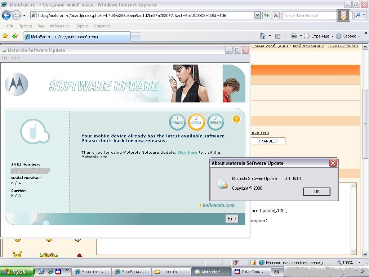Expand the Print options dropdown arrow

click(301, 36)
